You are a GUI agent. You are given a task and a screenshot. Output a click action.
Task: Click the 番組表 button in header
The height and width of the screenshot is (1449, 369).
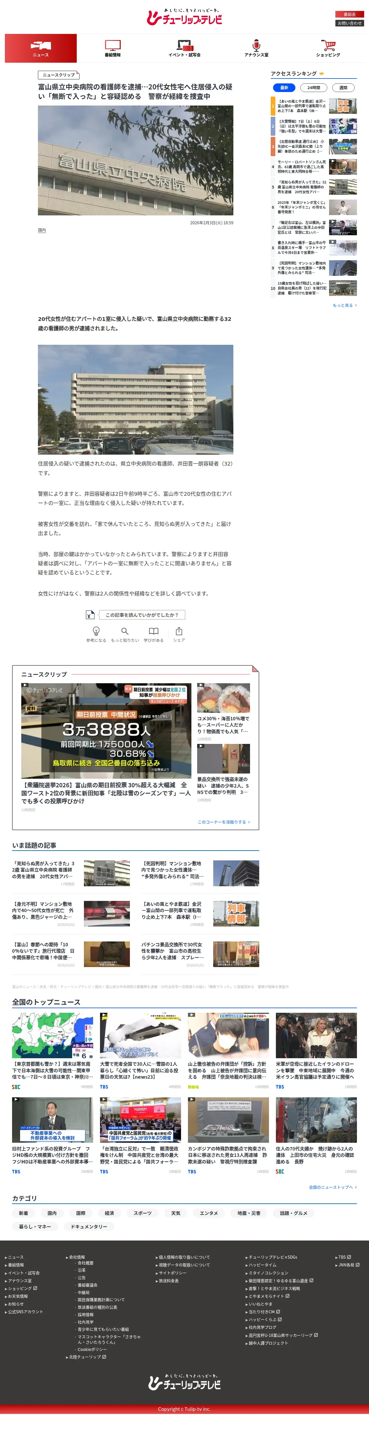[x=349, y=14]
